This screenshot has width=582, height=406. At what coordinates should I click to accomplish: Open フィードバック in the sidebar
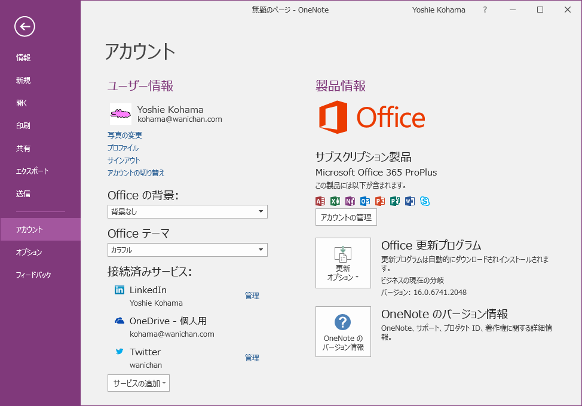[x=40, y=275]
